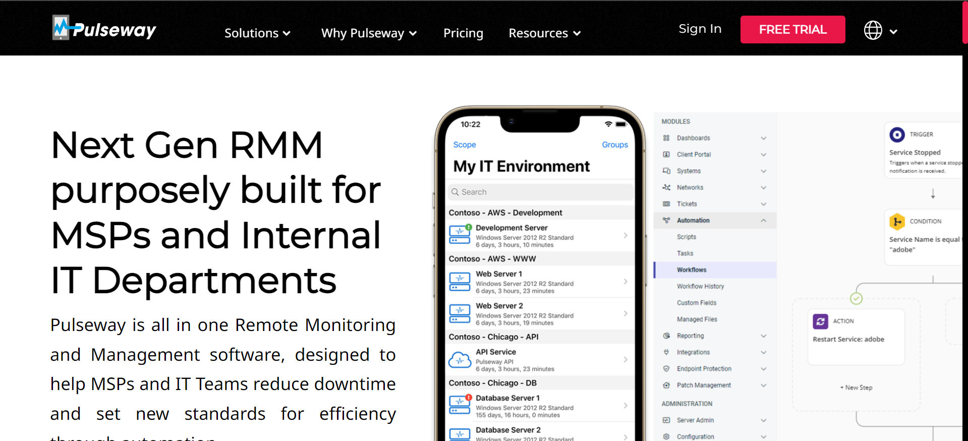The width and height of the screenshot is (968, 441).
Task: Click the Client Portal module icon
Action: 666,154
